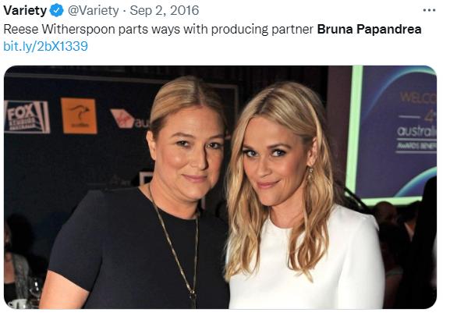The image size is (450, 316).
Task: Click the @Variety handle
Action: (93, 11)
